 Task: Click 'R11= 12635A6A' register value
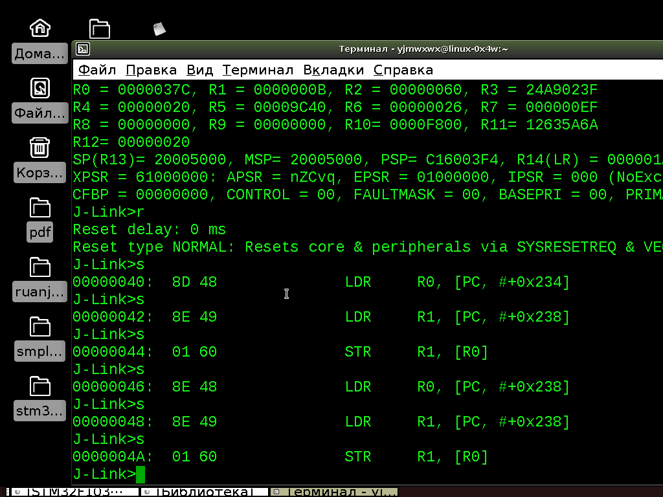pyautogui.click(x=539, y=125)
